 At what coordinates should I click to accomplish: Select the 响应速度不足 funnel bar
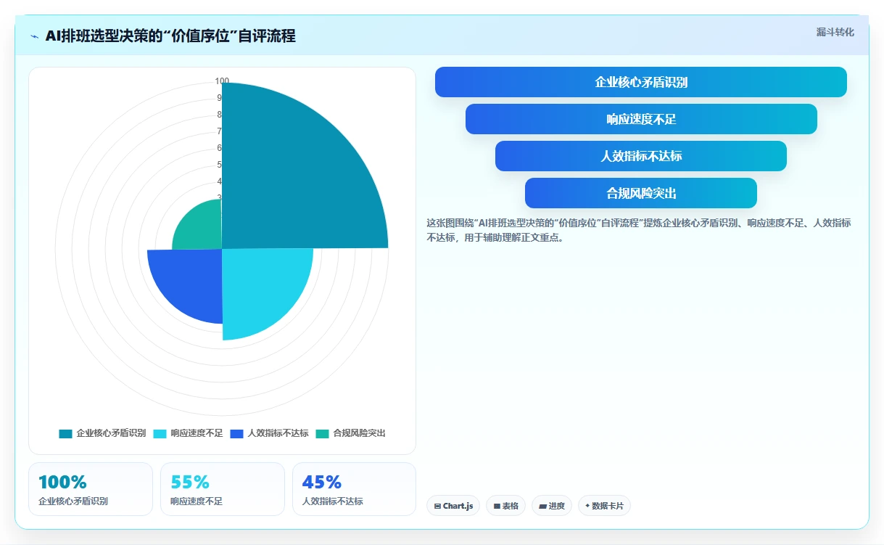pyautogui.click(x=641, y=119)
